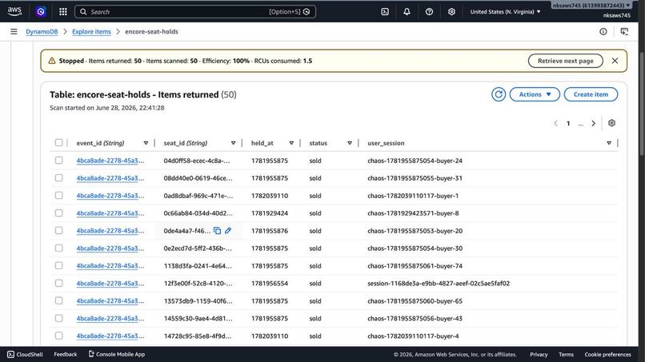Open the notifications bell
Viewport: 645px width, 362px height.
coord(407,11)
